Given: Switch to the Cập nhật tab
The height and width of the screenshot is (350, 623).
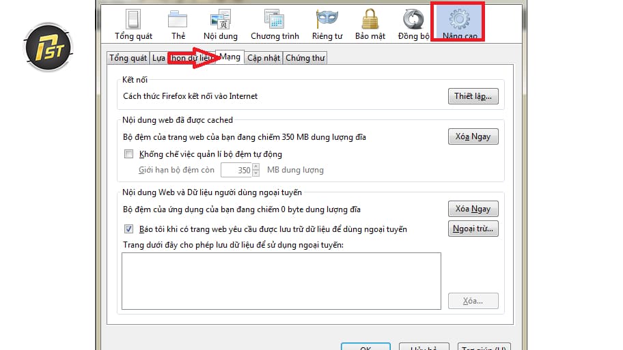Looking at the screenshot, I should point(264,58).
